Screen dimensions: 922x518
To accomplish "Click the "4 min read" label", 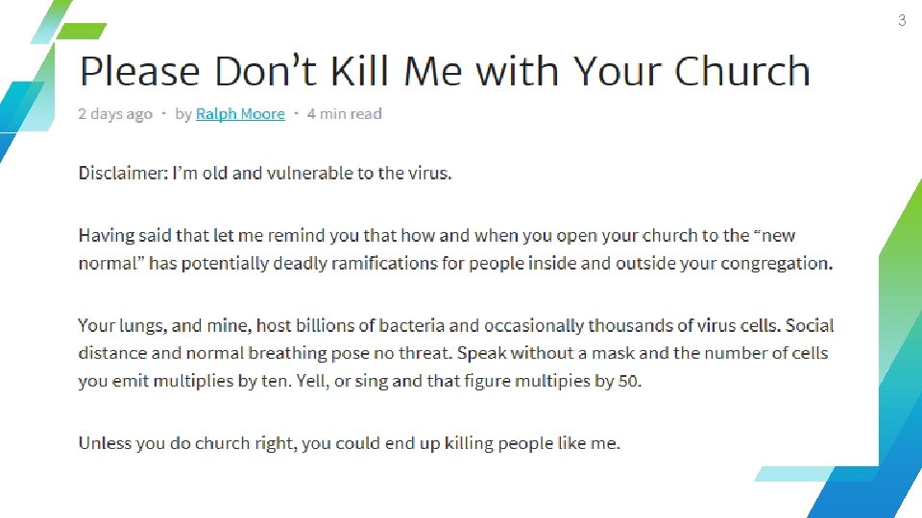I will tap(344, 114).
